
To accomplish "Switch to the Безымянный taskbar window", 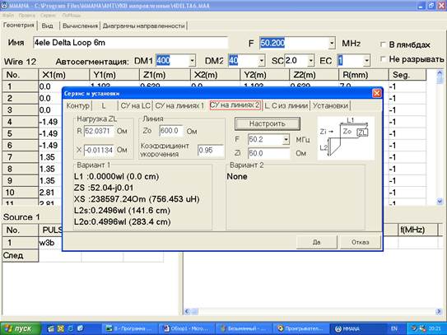I will pos(243,328).
